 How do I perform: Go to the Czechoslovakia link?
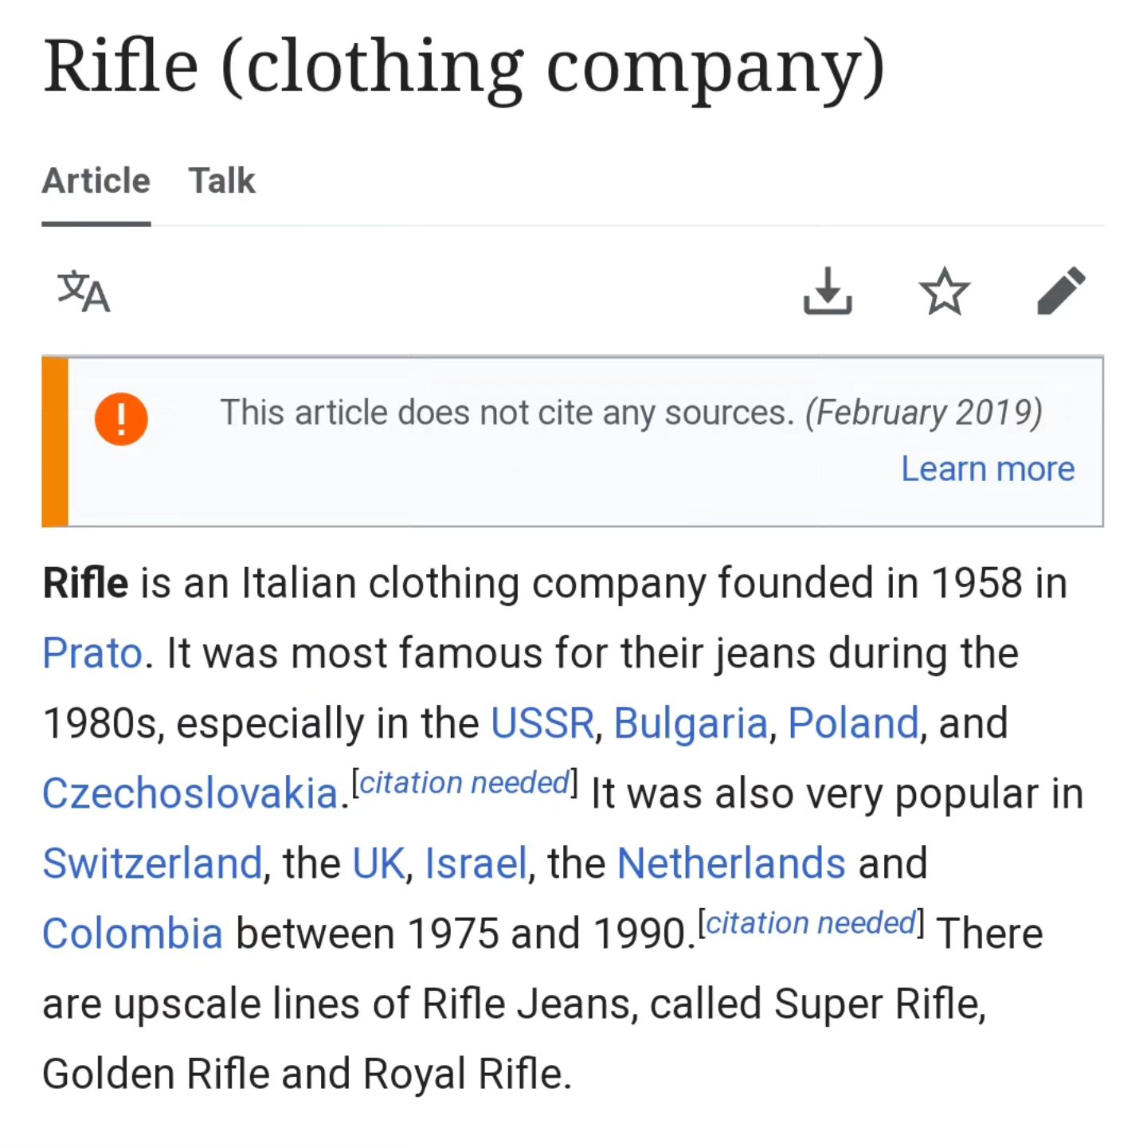coord(190,793)
